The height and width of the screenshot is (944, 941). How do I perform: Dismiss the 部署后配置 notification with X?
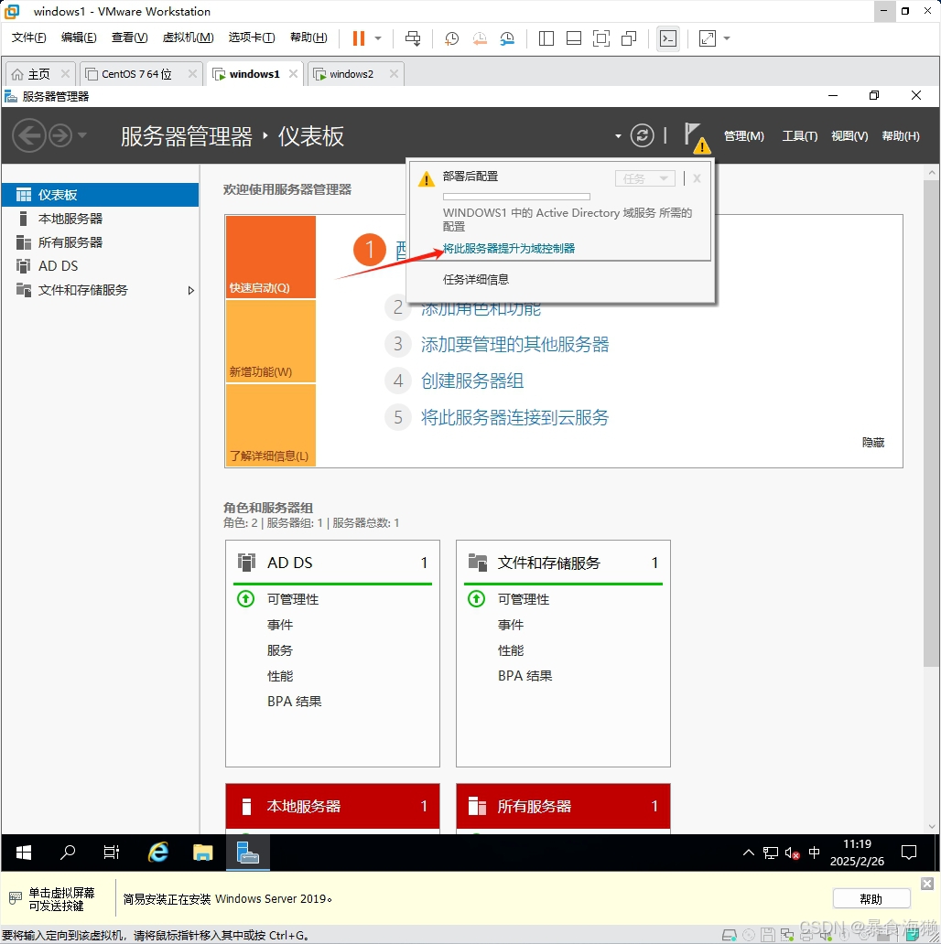click(x=697, y=178)
